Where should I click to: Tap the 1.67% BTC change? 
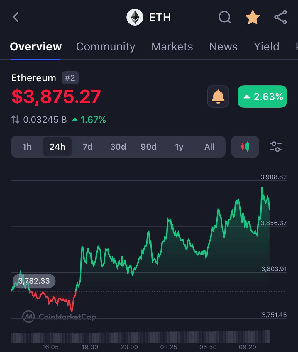tap(89, 120)
